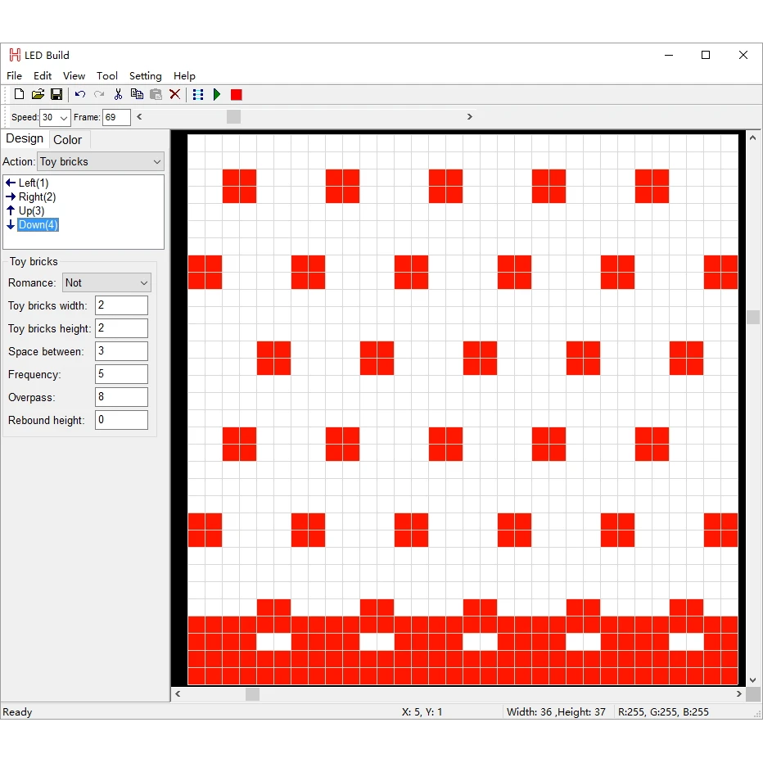Click the Undo arrow icon
Screen dimensions: 763x763
point(80,94)
